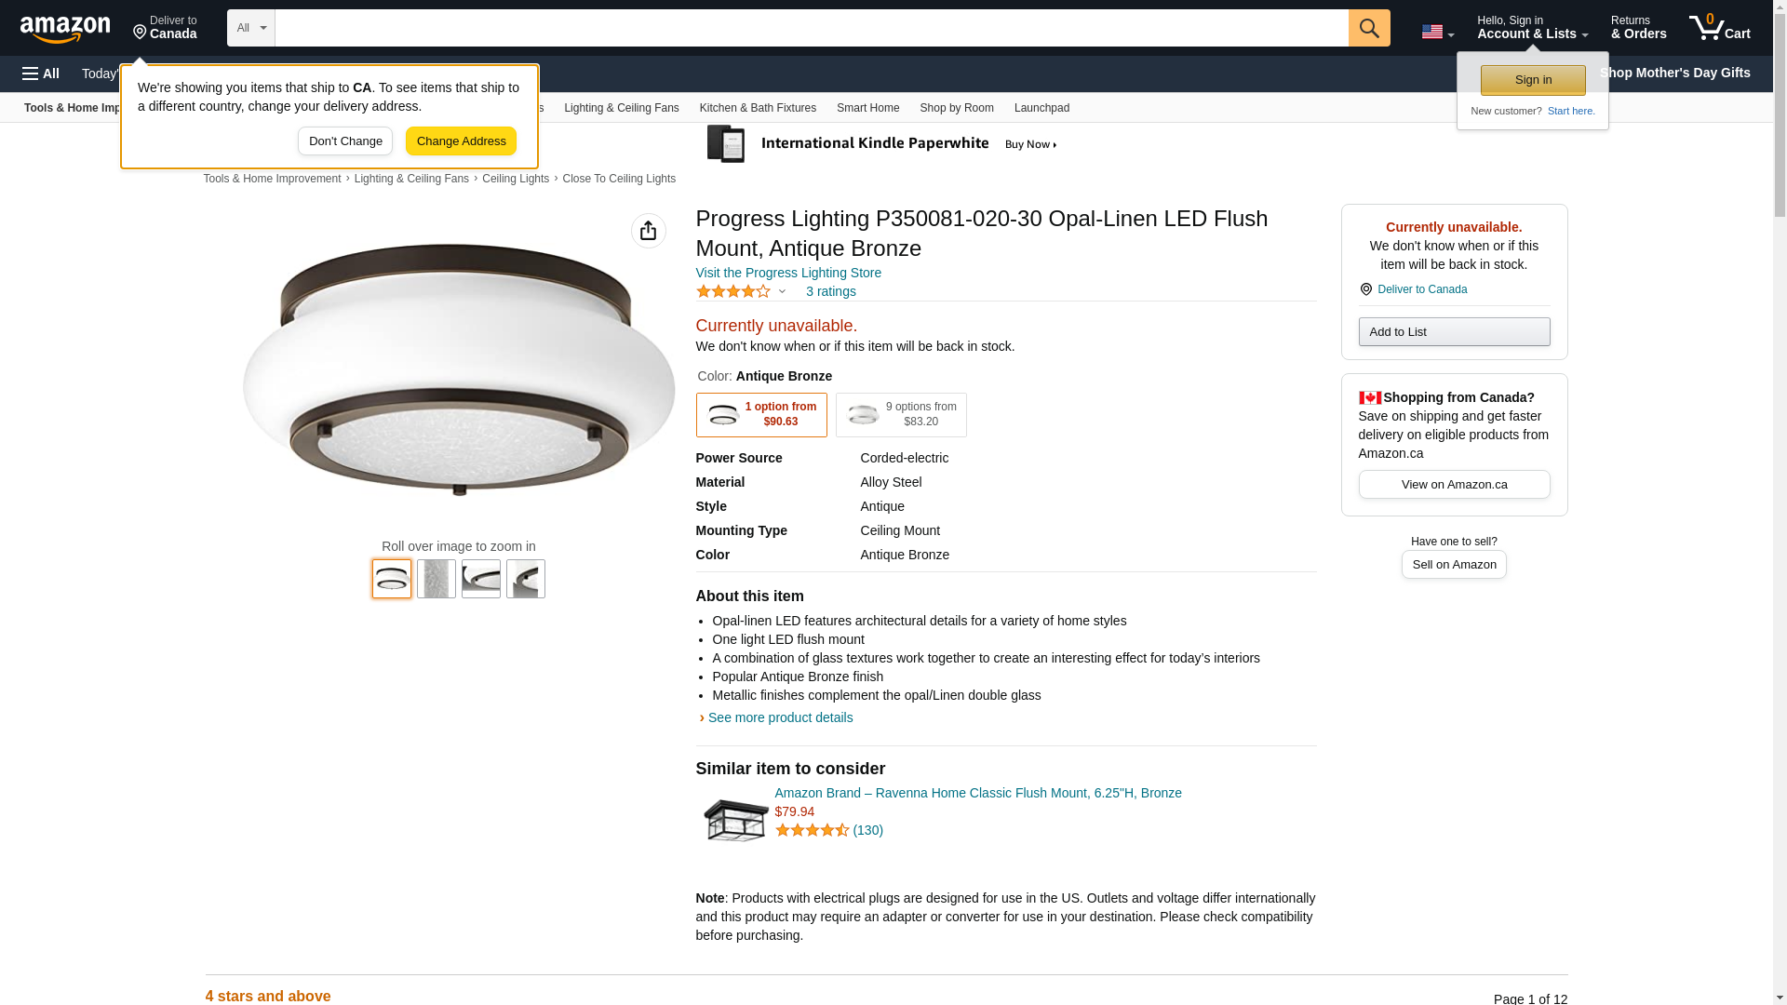Click the star rating icons

733,291
